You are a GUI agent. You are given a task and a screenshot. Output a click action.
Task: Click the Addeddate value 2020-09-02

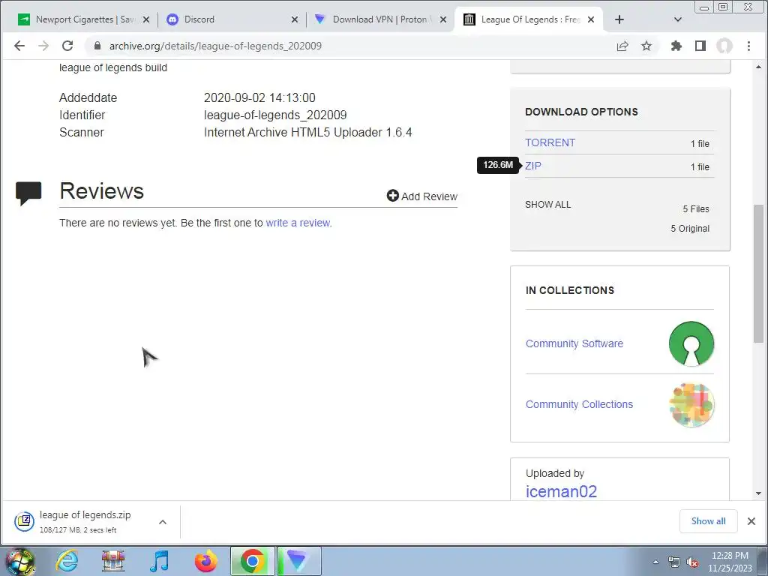[x=259, y=98]
